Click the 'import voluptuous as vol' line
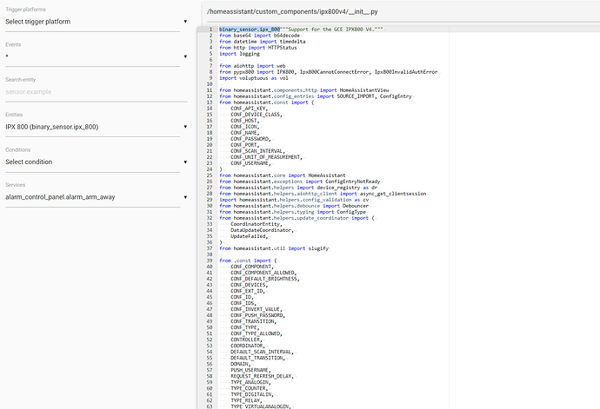The width and height of the screenshot is (600, 409). [x=254, y=78]
